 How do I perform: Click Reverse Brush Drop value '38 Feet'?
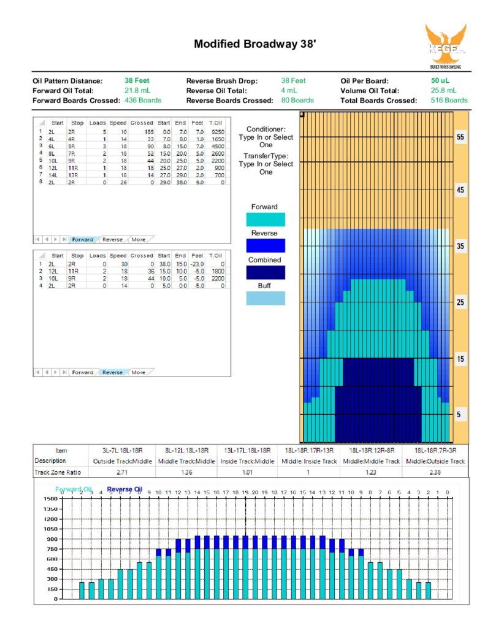pos(293,80)
